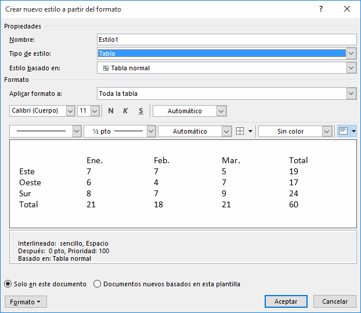Open the Formato menu button
This screenshot has height=313, width=361.
tap(26, 302)
